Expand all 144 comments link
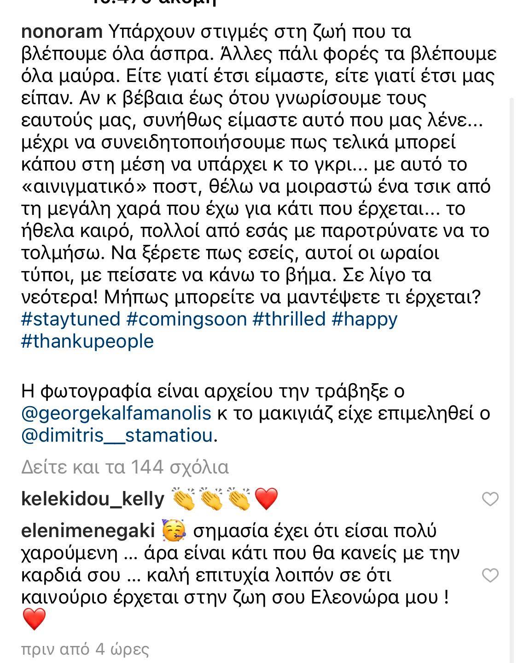 [x=125, y=468]
